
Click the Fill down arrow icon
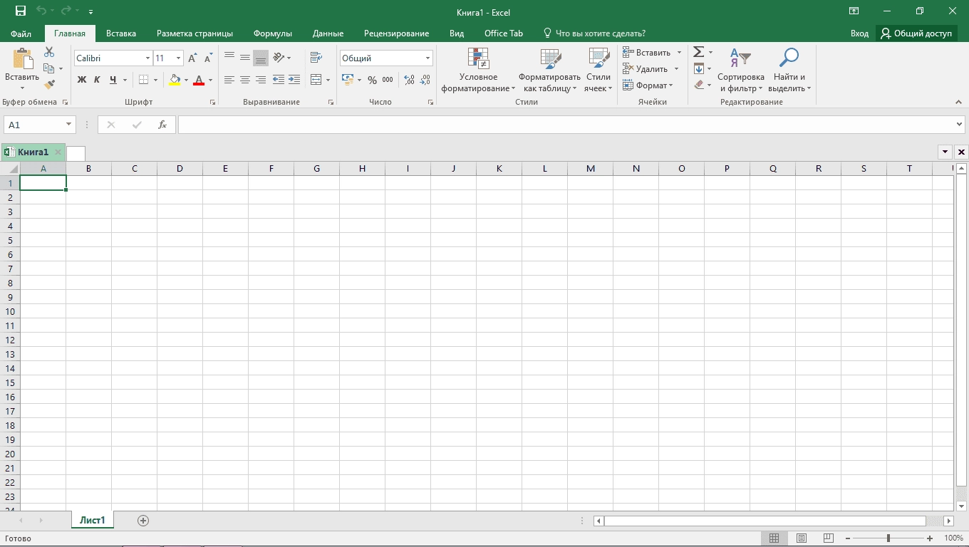[699, 68]
